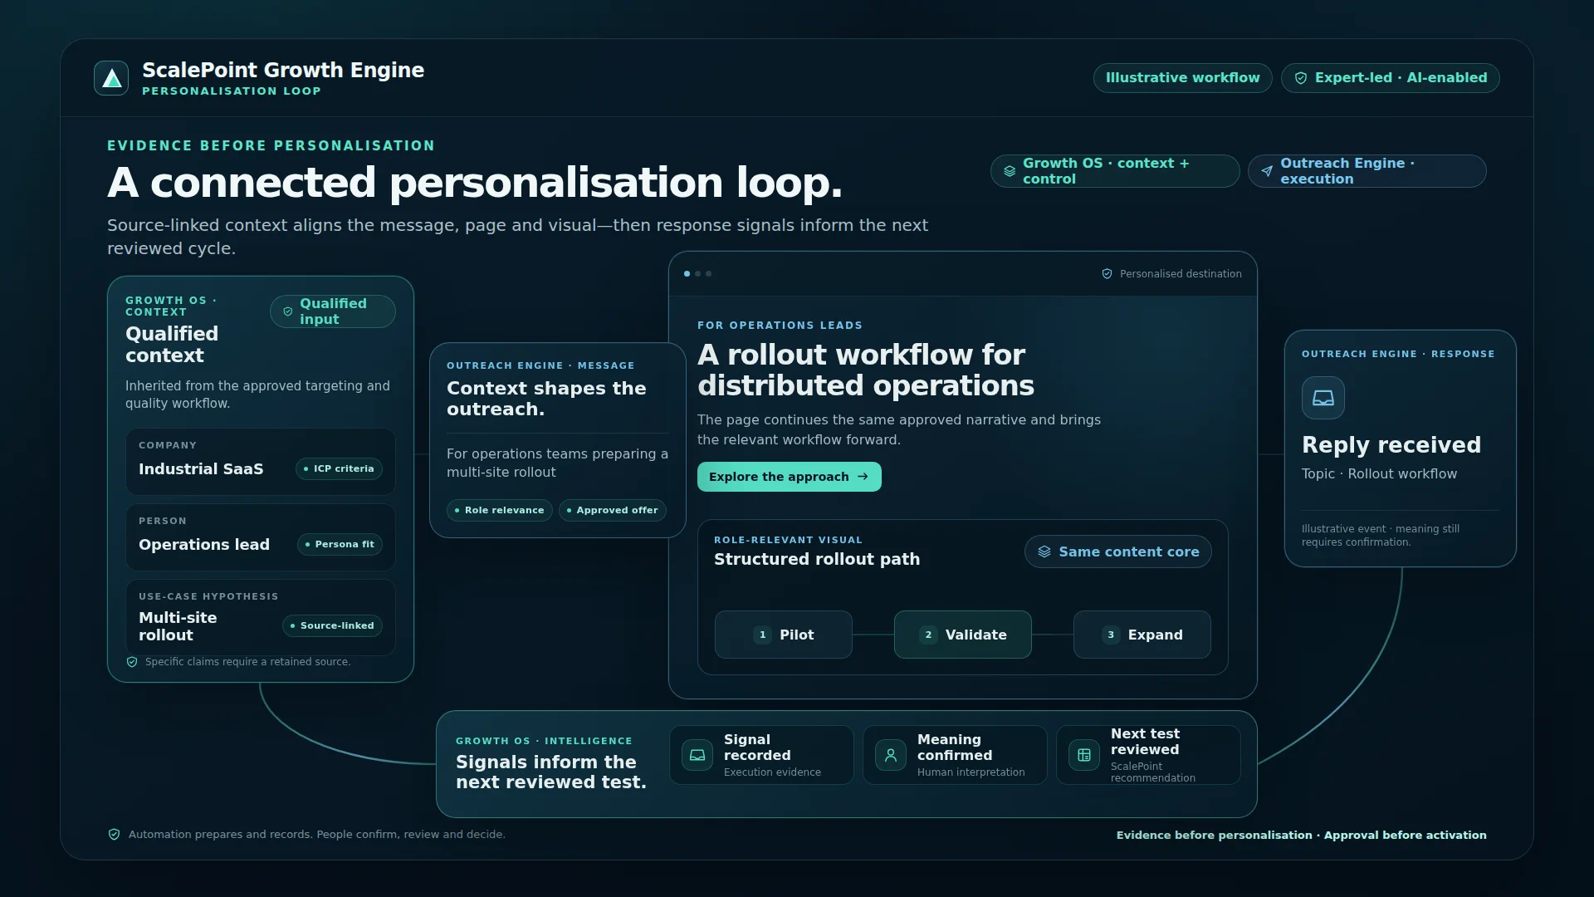
Task: Click the Context shapes the outreach heading
Action: [546, 399]
